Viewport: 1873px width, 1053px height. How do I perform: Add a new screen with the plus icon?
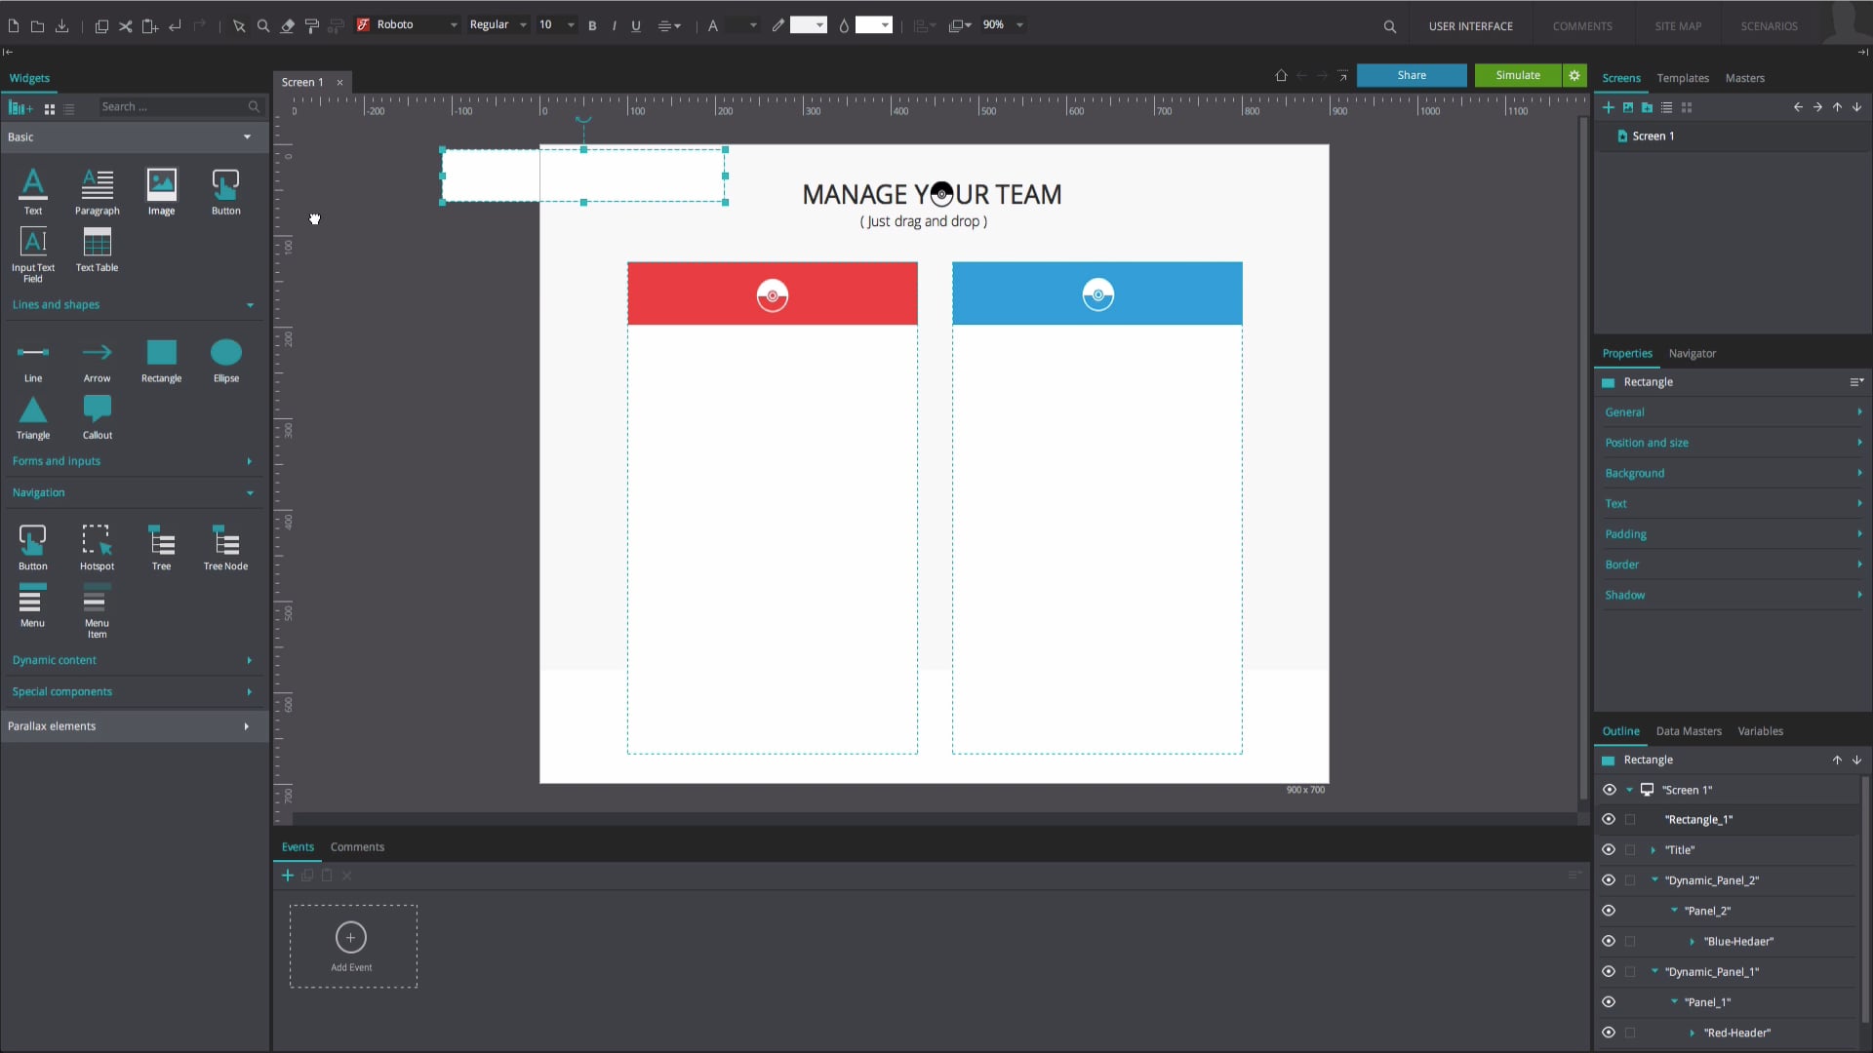[1608, 107]
